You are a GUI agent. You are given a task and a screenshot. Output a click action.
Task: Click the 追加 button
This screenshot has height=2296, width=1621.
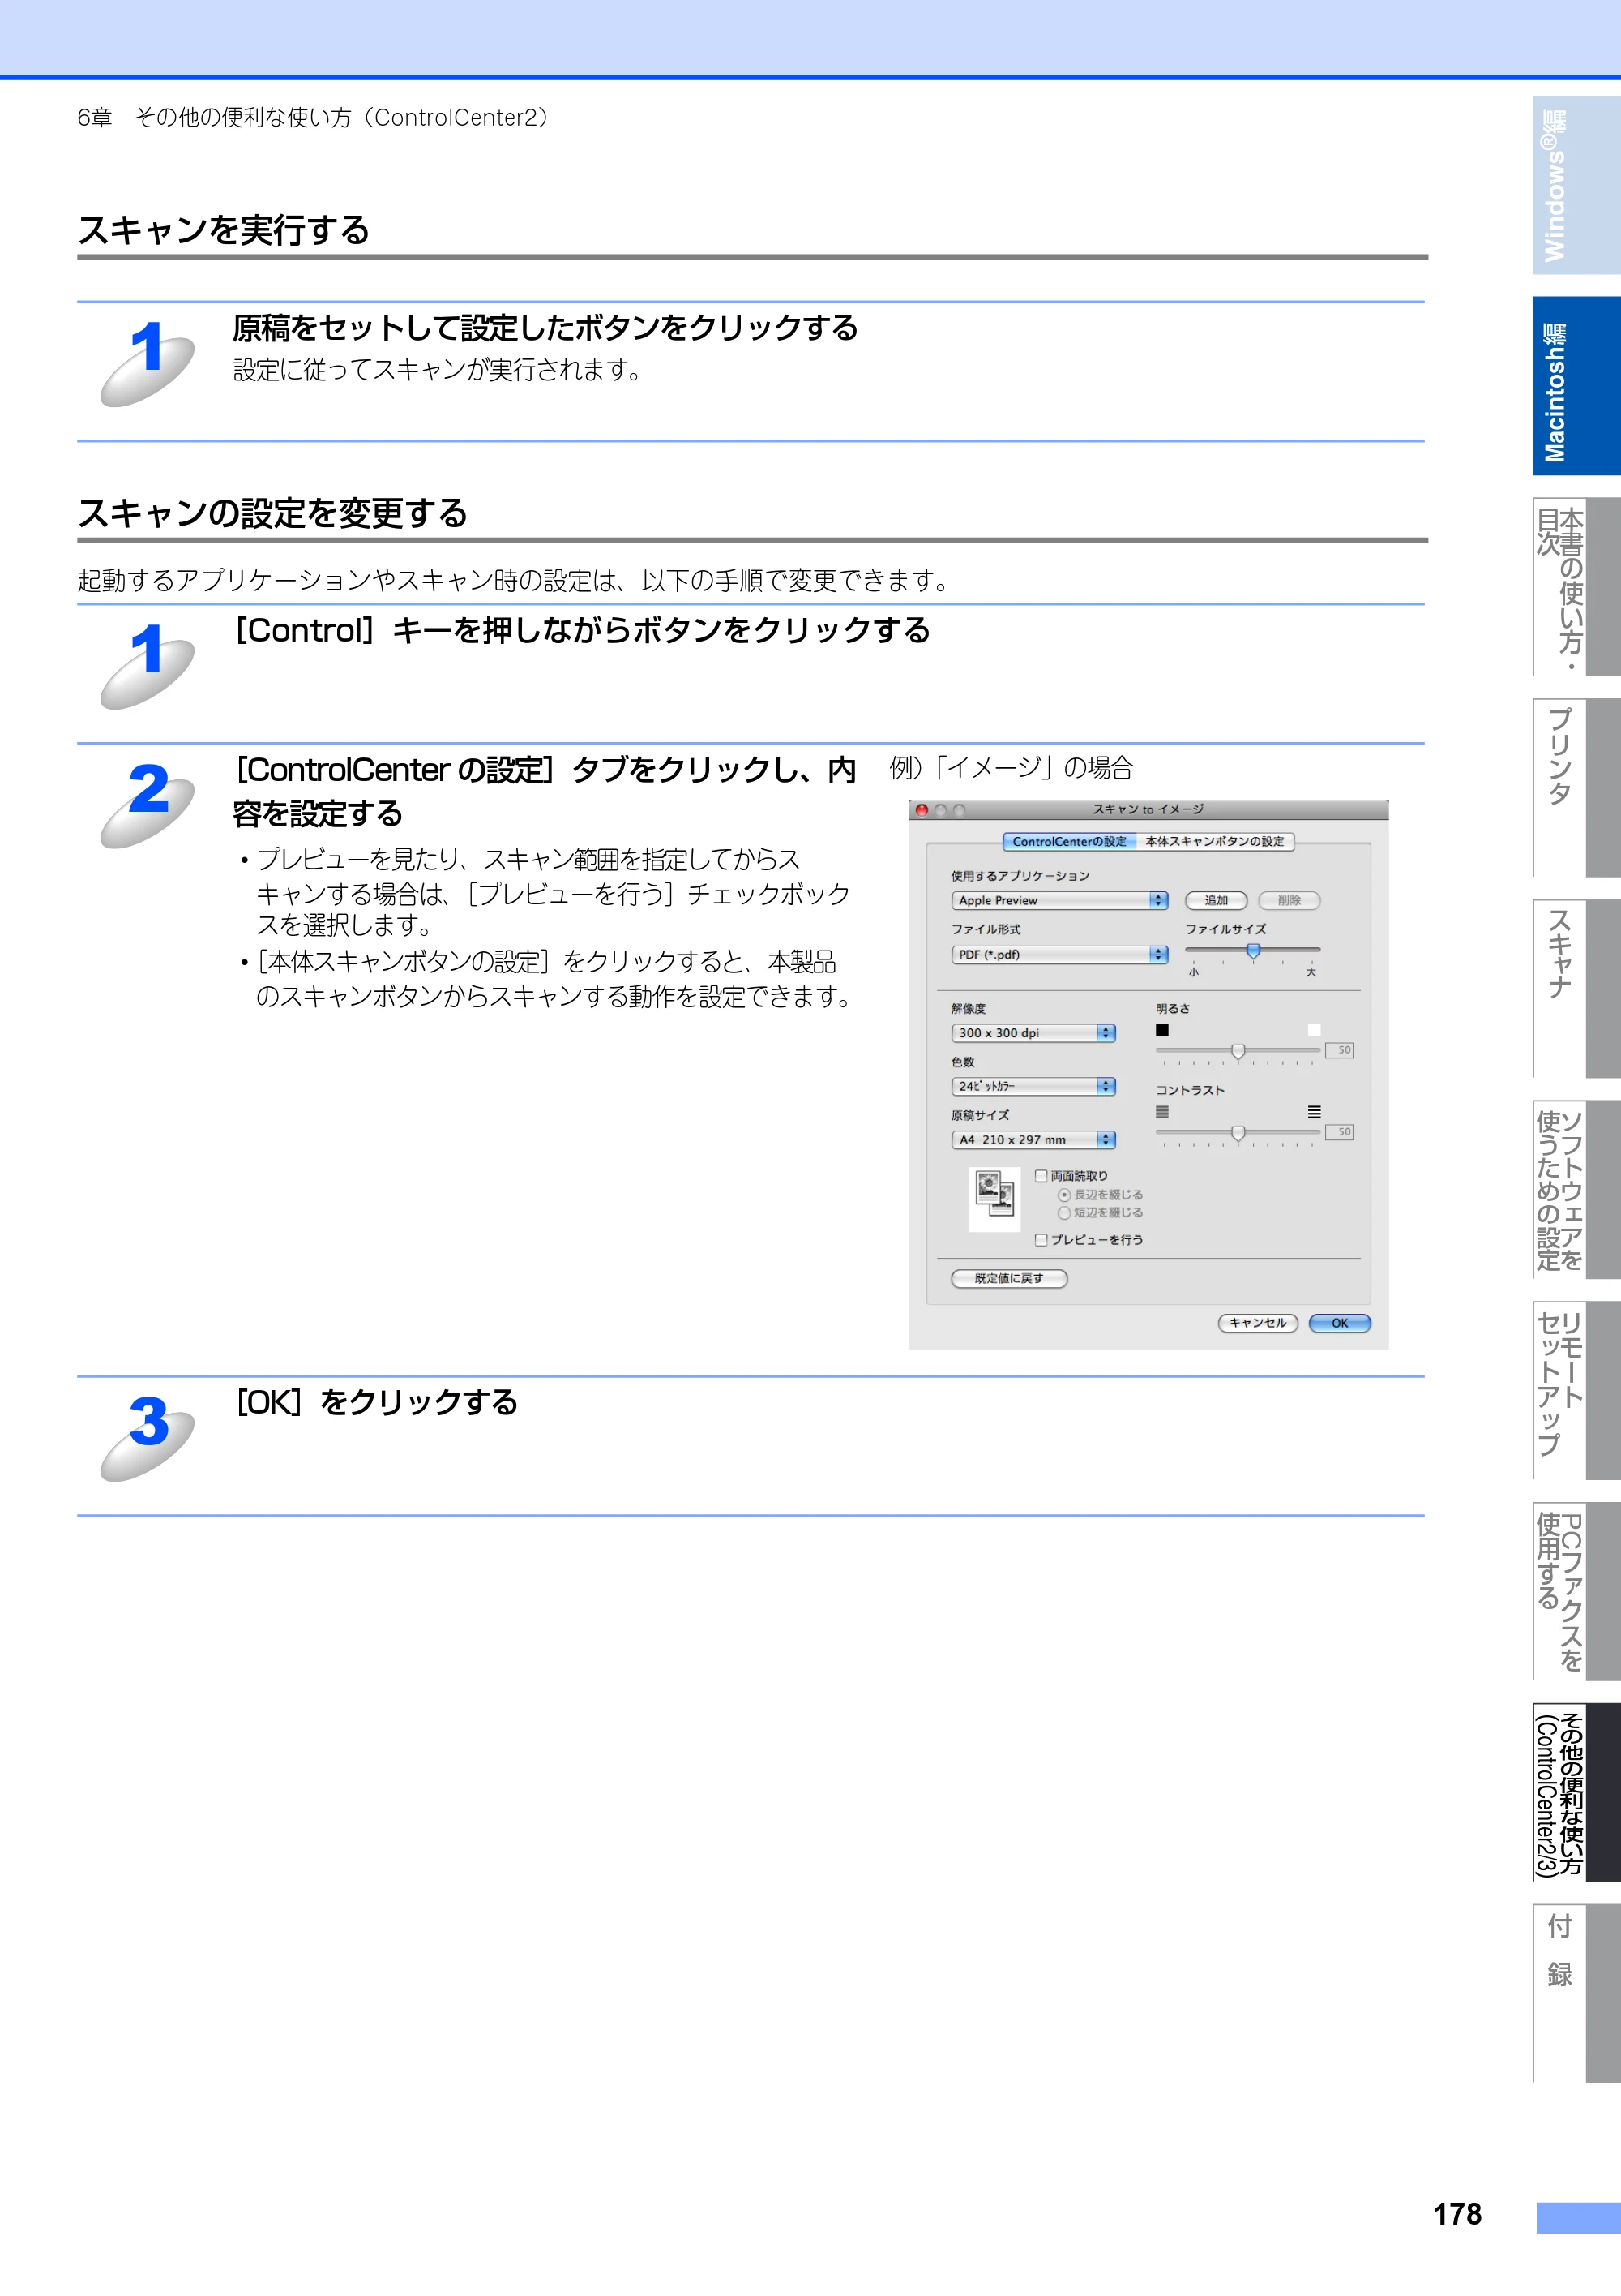point(1217,901)
